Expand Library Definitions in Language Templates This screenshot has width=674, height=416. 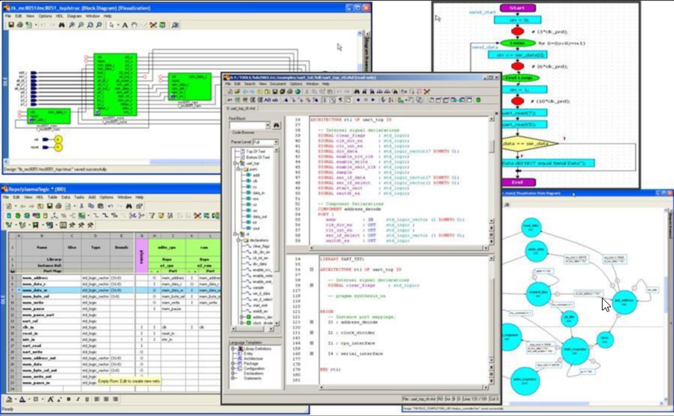[233, 349]
